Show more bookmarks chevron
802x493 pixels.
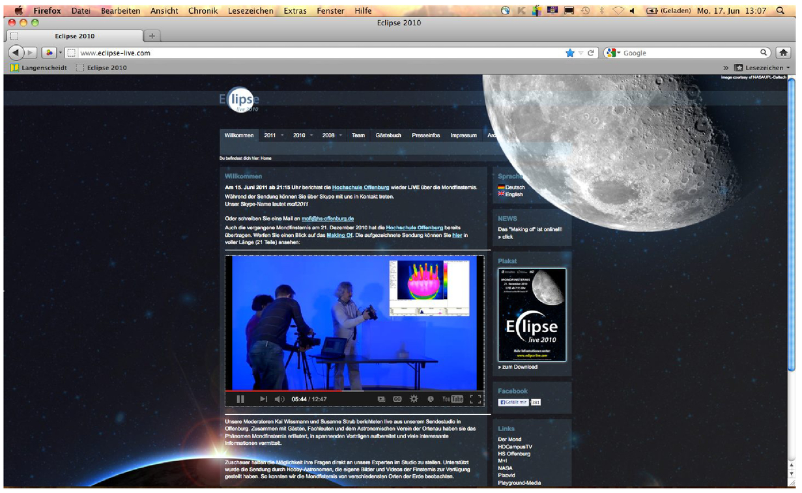coord(726,68)
